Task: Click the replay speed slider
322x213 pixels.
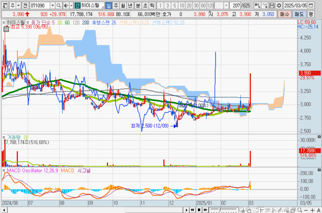Action: click(224, 210)
